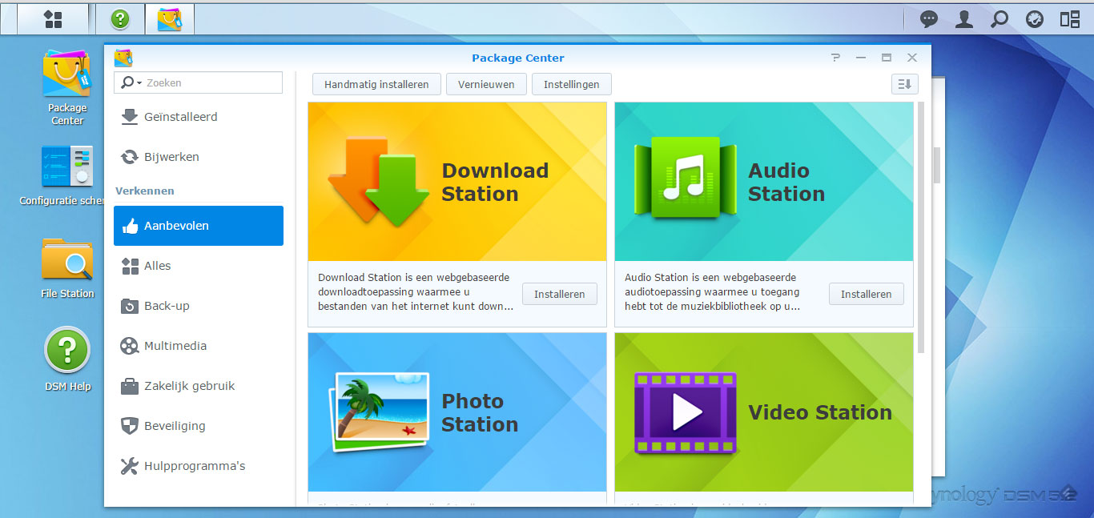Click the Video Station film play icon
Viewport: 1094px width, 518px height.
pos(686,414)
